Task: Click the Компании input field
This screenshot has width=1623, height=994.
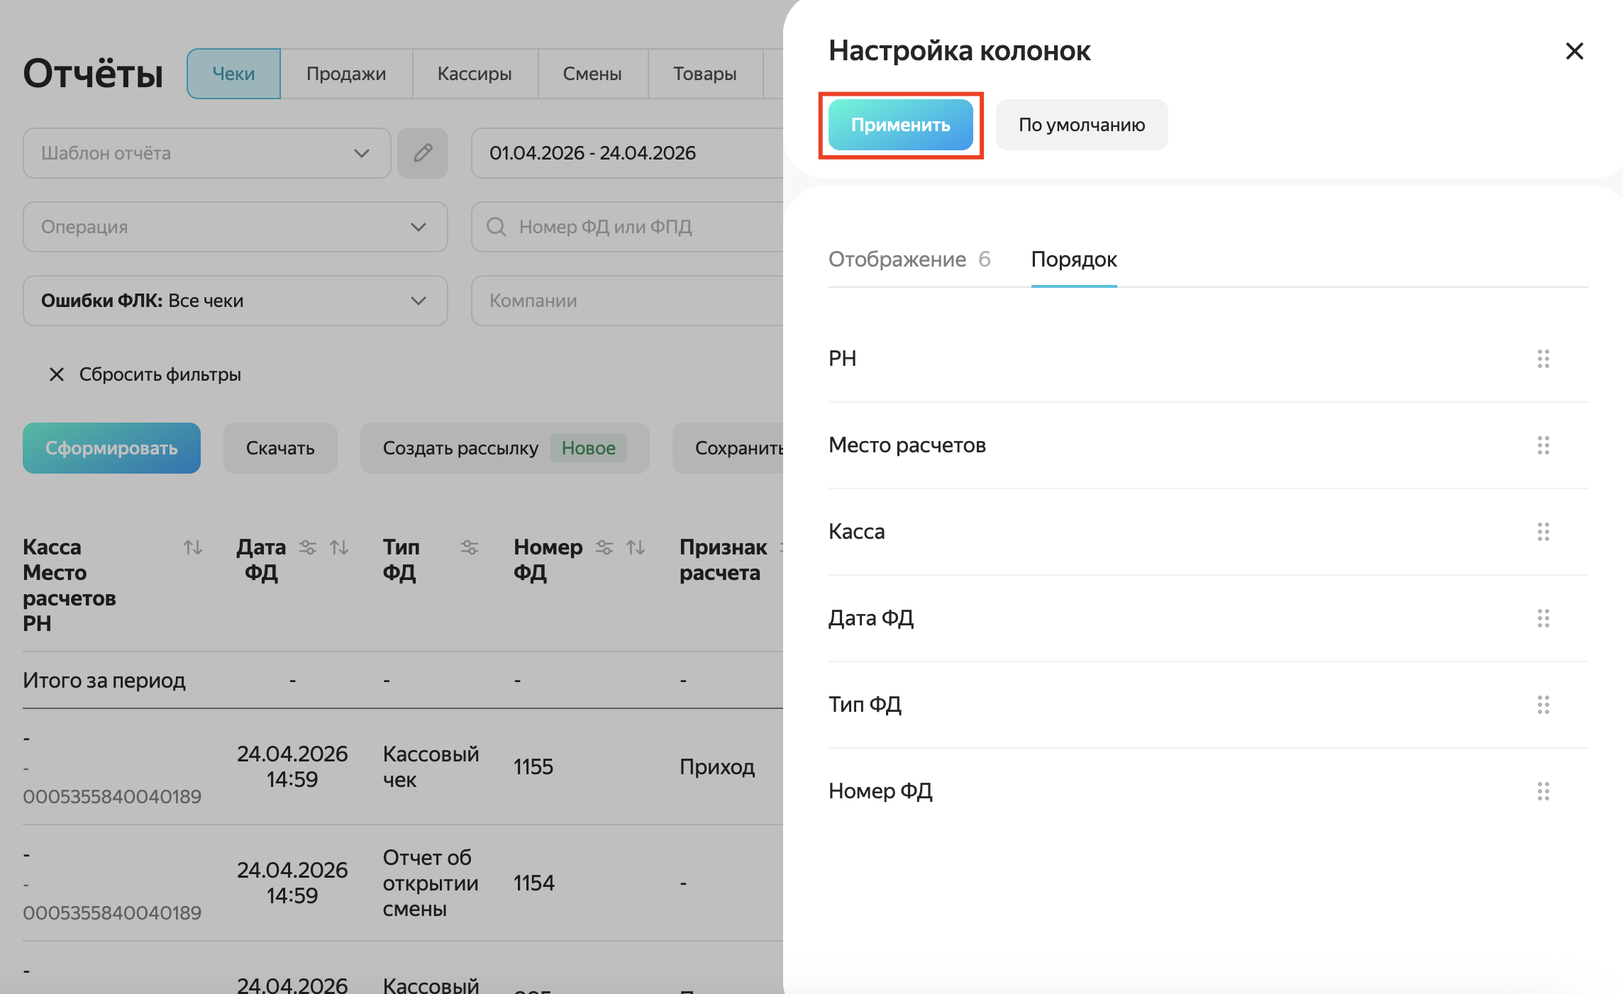Action: point(627,301)
